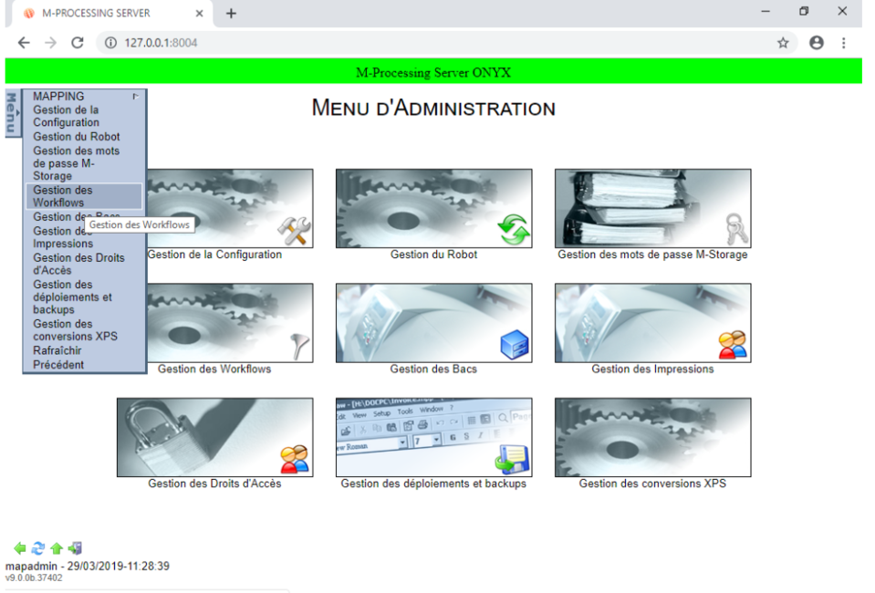This screenshot has height=593, width=875.
Task: Choose Rafraîchir in the side menu
Action: [58, 351]
